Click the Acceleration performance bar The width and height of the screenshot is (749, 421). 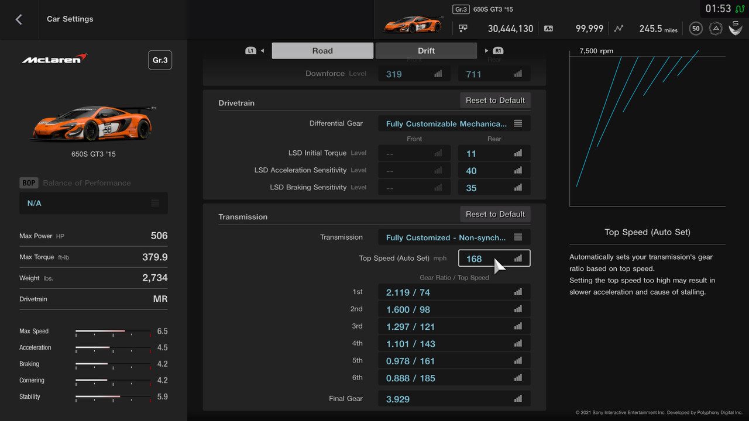113,348
